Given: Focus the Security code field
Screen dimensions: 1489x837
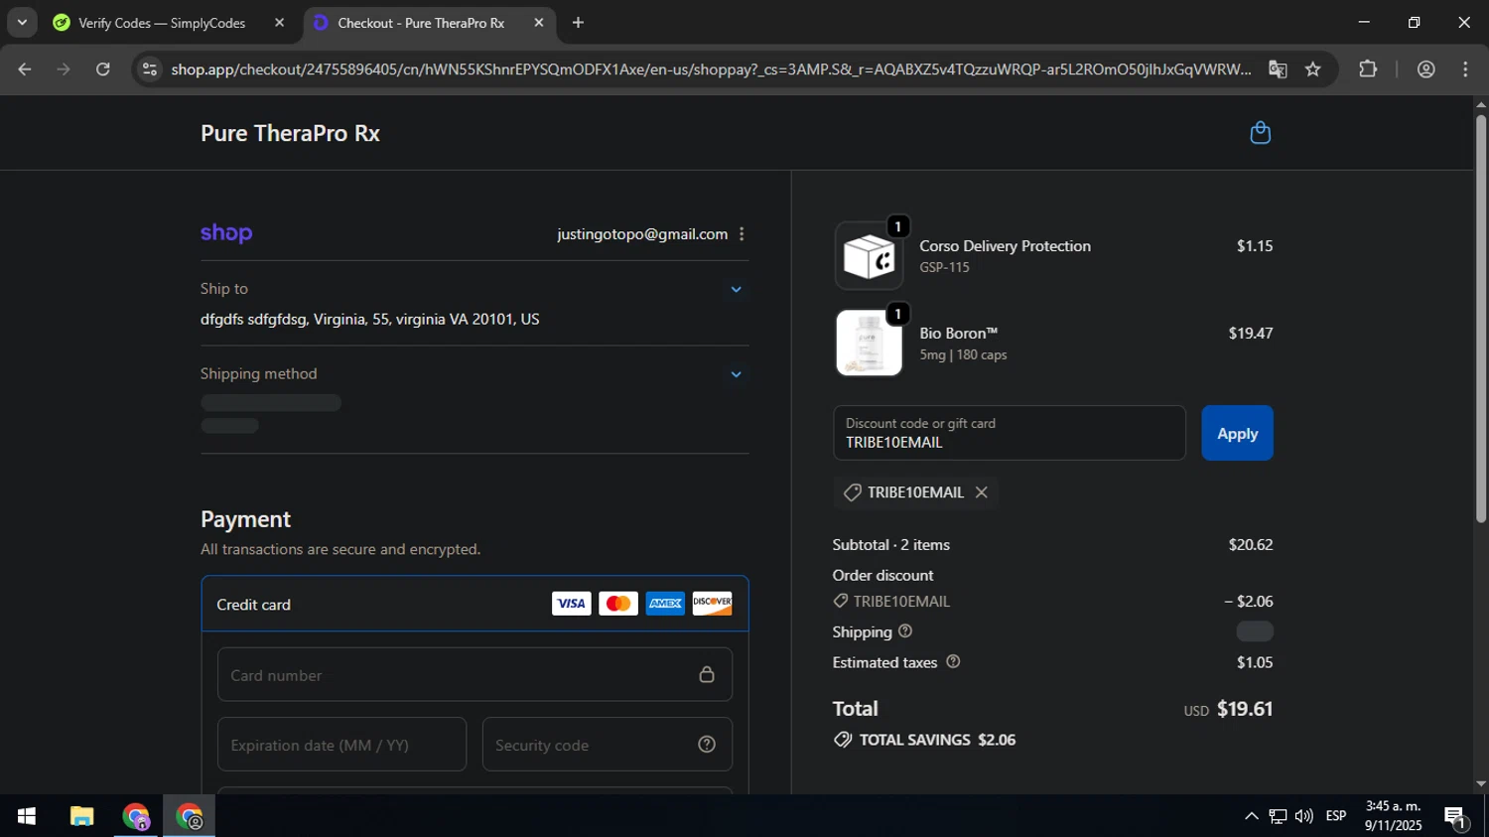Looking at the screenshot, I should point(608,745).
